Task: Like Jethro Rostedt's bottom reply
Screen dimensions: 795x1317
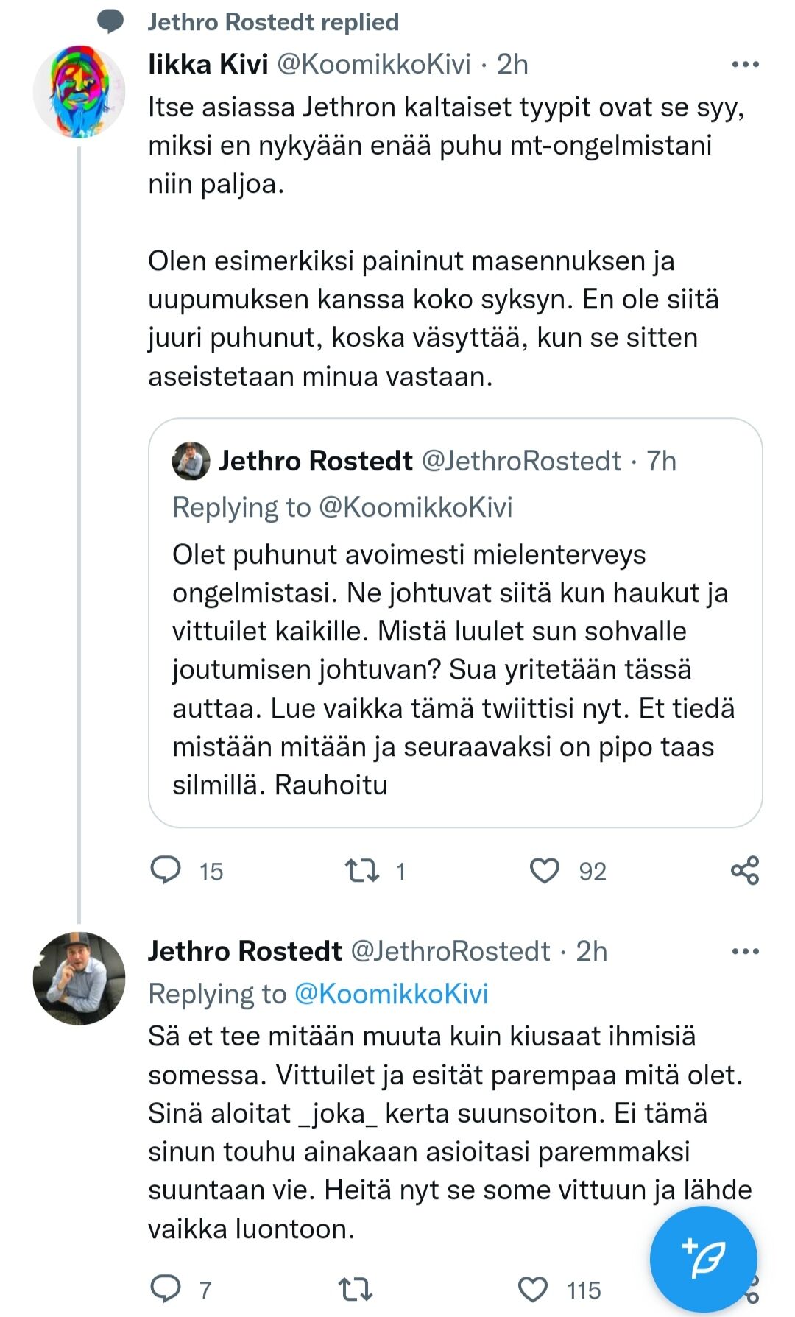Action: pos(533,1289)
